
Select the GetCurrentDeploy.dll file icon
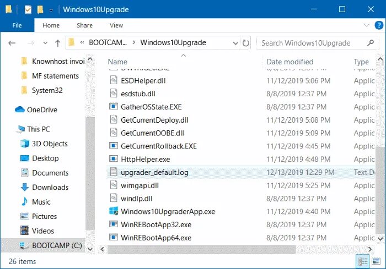click(114, 119)
